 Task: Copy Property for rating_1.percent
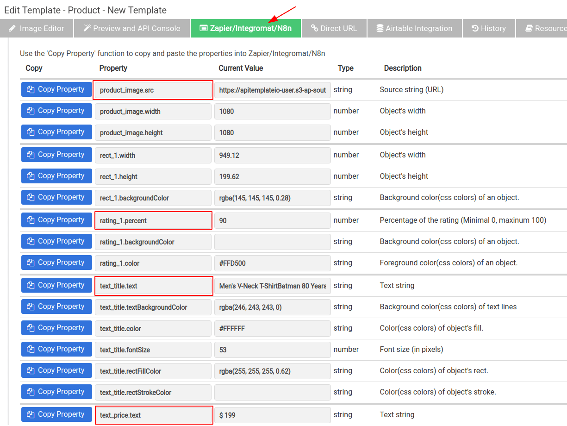(x=56, y=220)
